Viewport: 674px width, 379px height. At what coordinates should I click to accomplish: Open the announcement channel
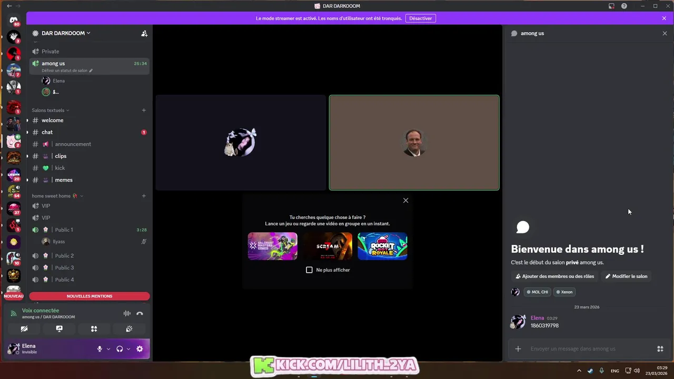pyautogui.click(x=90, y=144)
